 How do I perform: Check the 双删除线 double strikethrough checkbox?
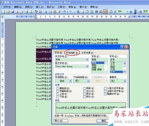click(58, 91)
